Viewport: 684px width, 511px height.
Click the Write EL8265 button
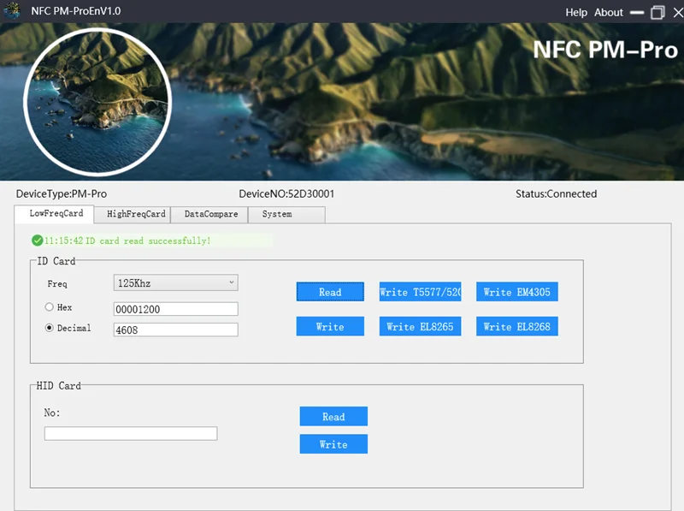[x=420, y=326]
